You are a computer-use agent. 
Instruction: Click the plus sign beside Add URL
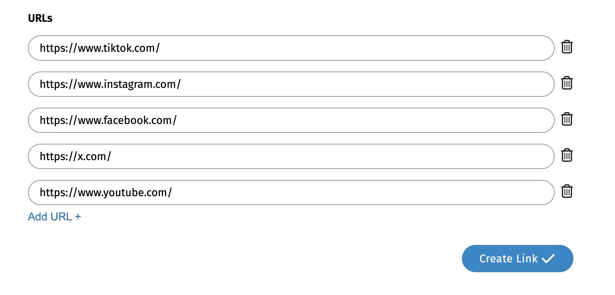pos(78,217)
